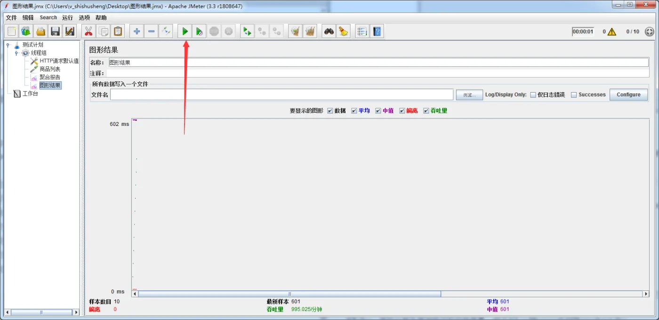Open Function Helper list icon
Screen dimensions: 659x320
[x=362, y=31]
